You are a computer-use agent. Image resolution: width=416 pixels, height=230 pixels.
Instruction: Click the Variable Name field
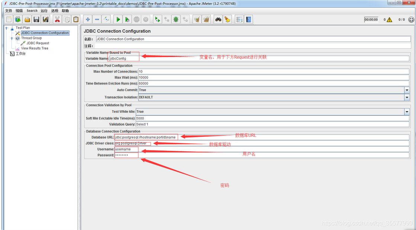point(259,58)
